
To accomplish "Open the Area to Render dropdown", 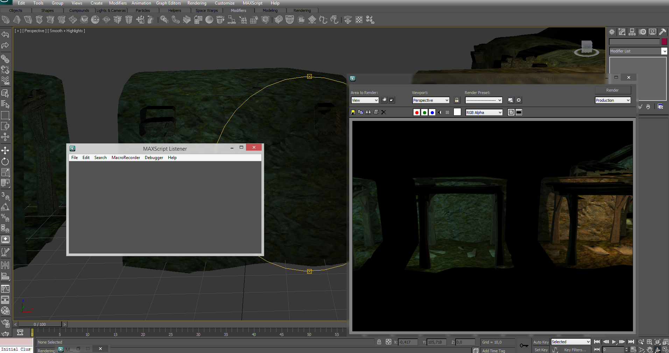I will pyautogui.click(x=365, y=100).
